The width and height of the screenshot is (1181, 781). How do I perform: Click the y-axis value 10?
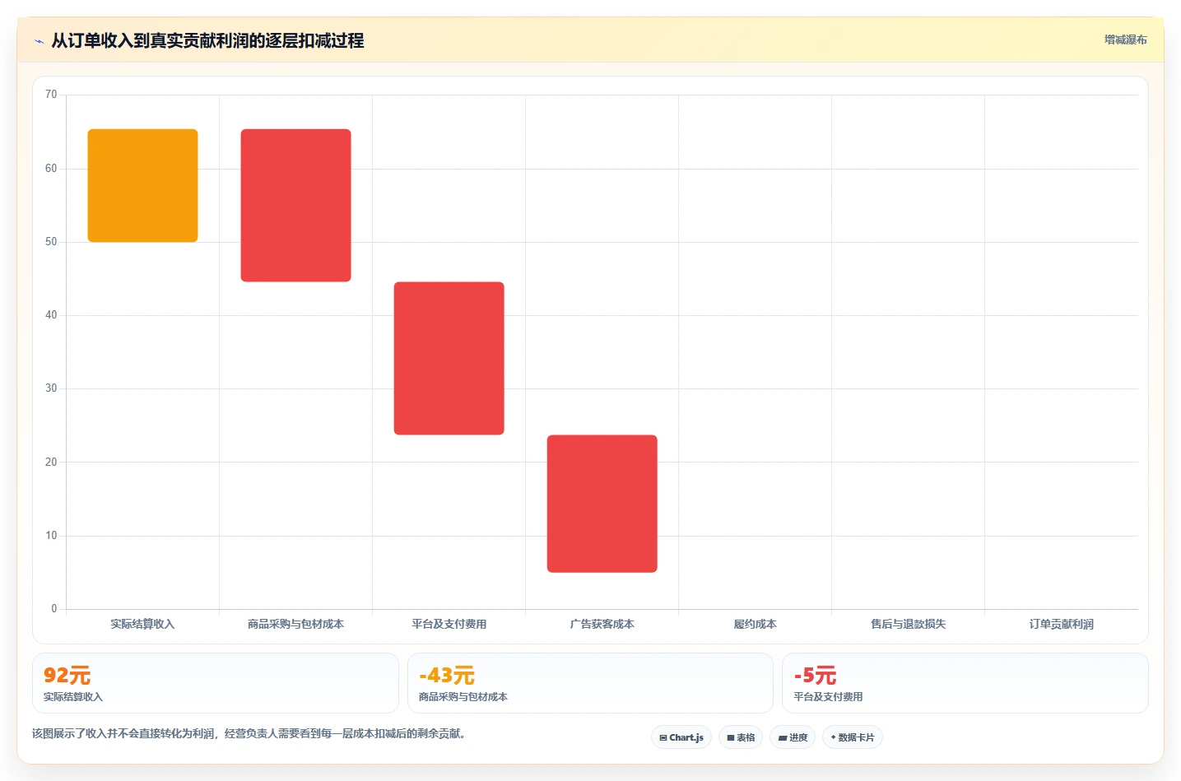(x=51, y=536)
